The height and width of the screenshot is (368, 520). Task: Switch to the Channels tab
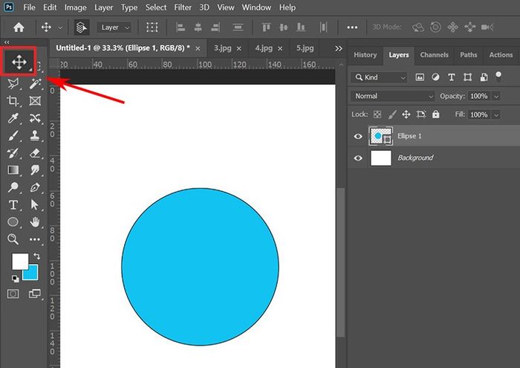434,55
